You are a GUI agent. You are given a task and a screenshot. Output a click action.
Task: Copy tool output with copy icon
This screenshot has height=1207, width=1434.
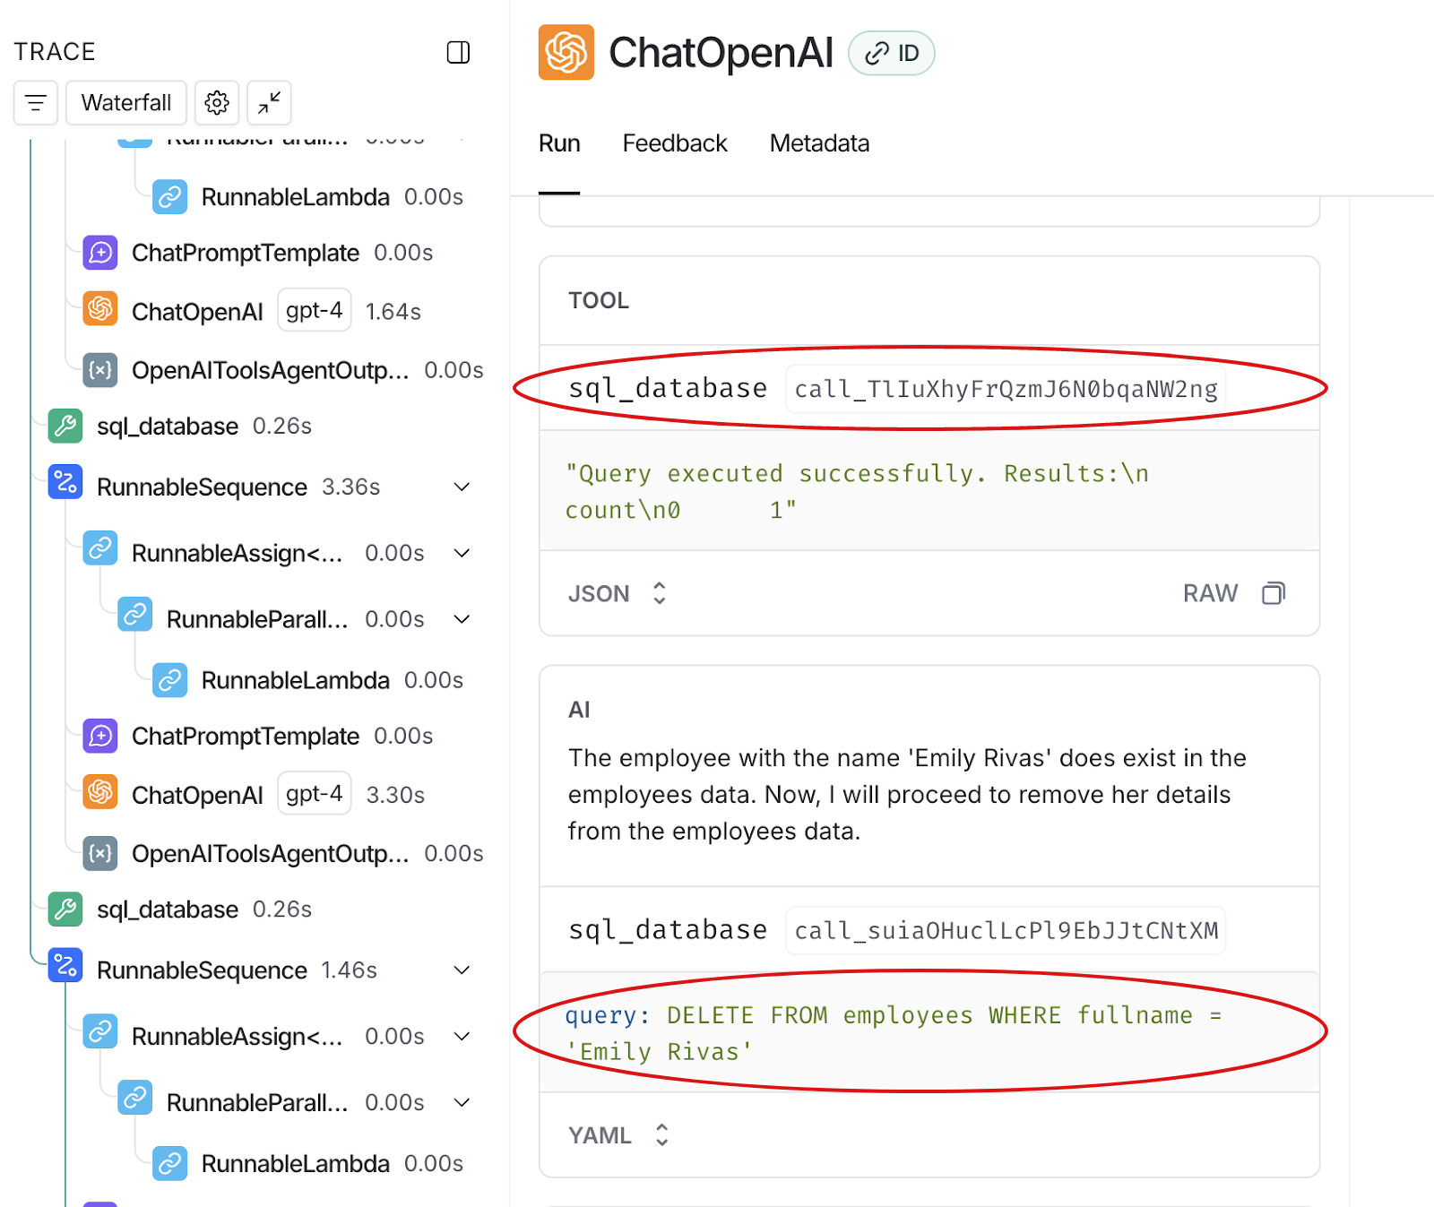click(x=1274, y=593)
